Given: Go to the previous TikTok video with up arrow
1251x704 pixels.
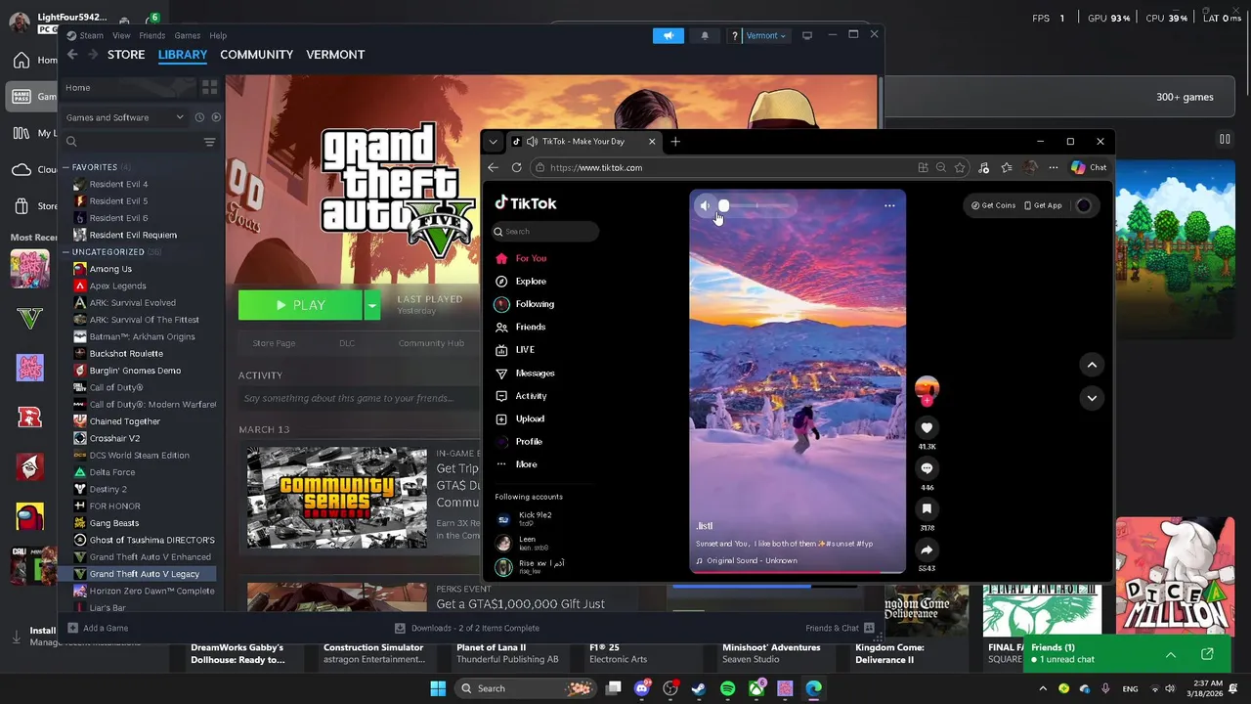Looking at the screenshot, I should point(1092,365).
